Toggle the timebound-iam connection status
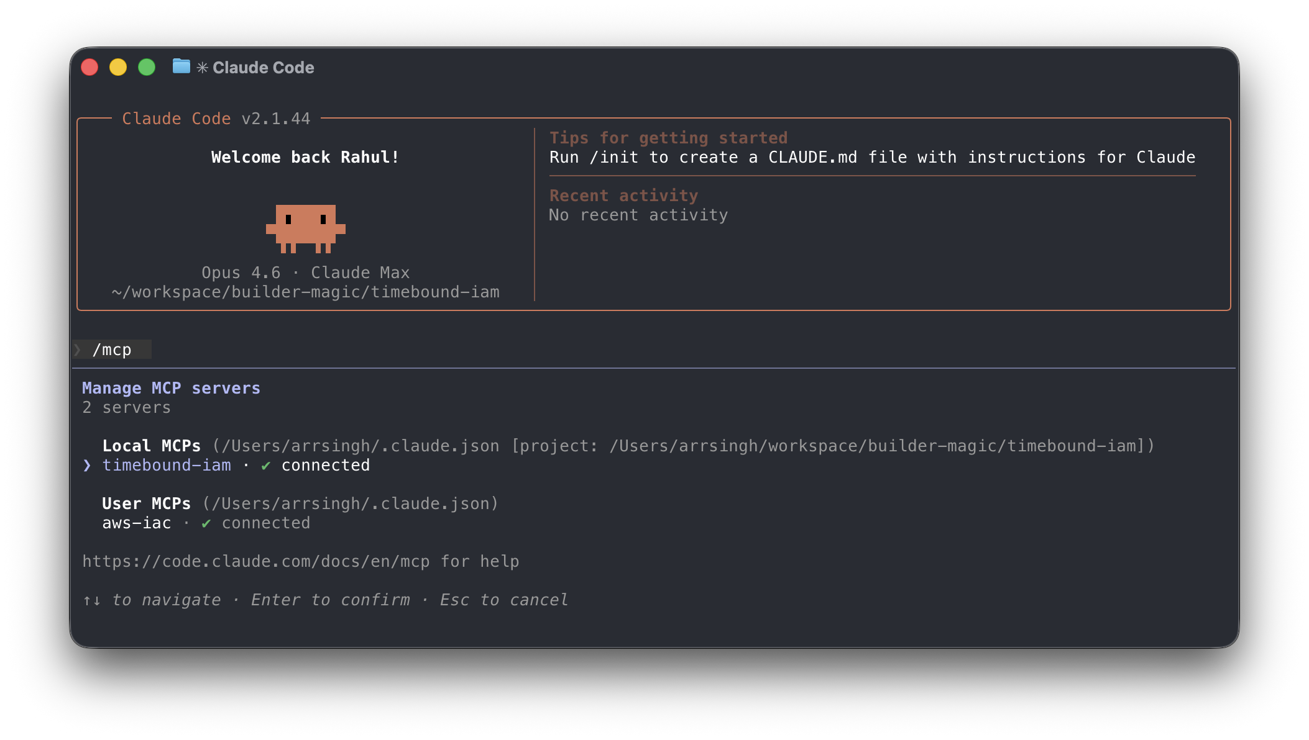This screenshot has height=740, width=1309. click(x=326, y=465)
